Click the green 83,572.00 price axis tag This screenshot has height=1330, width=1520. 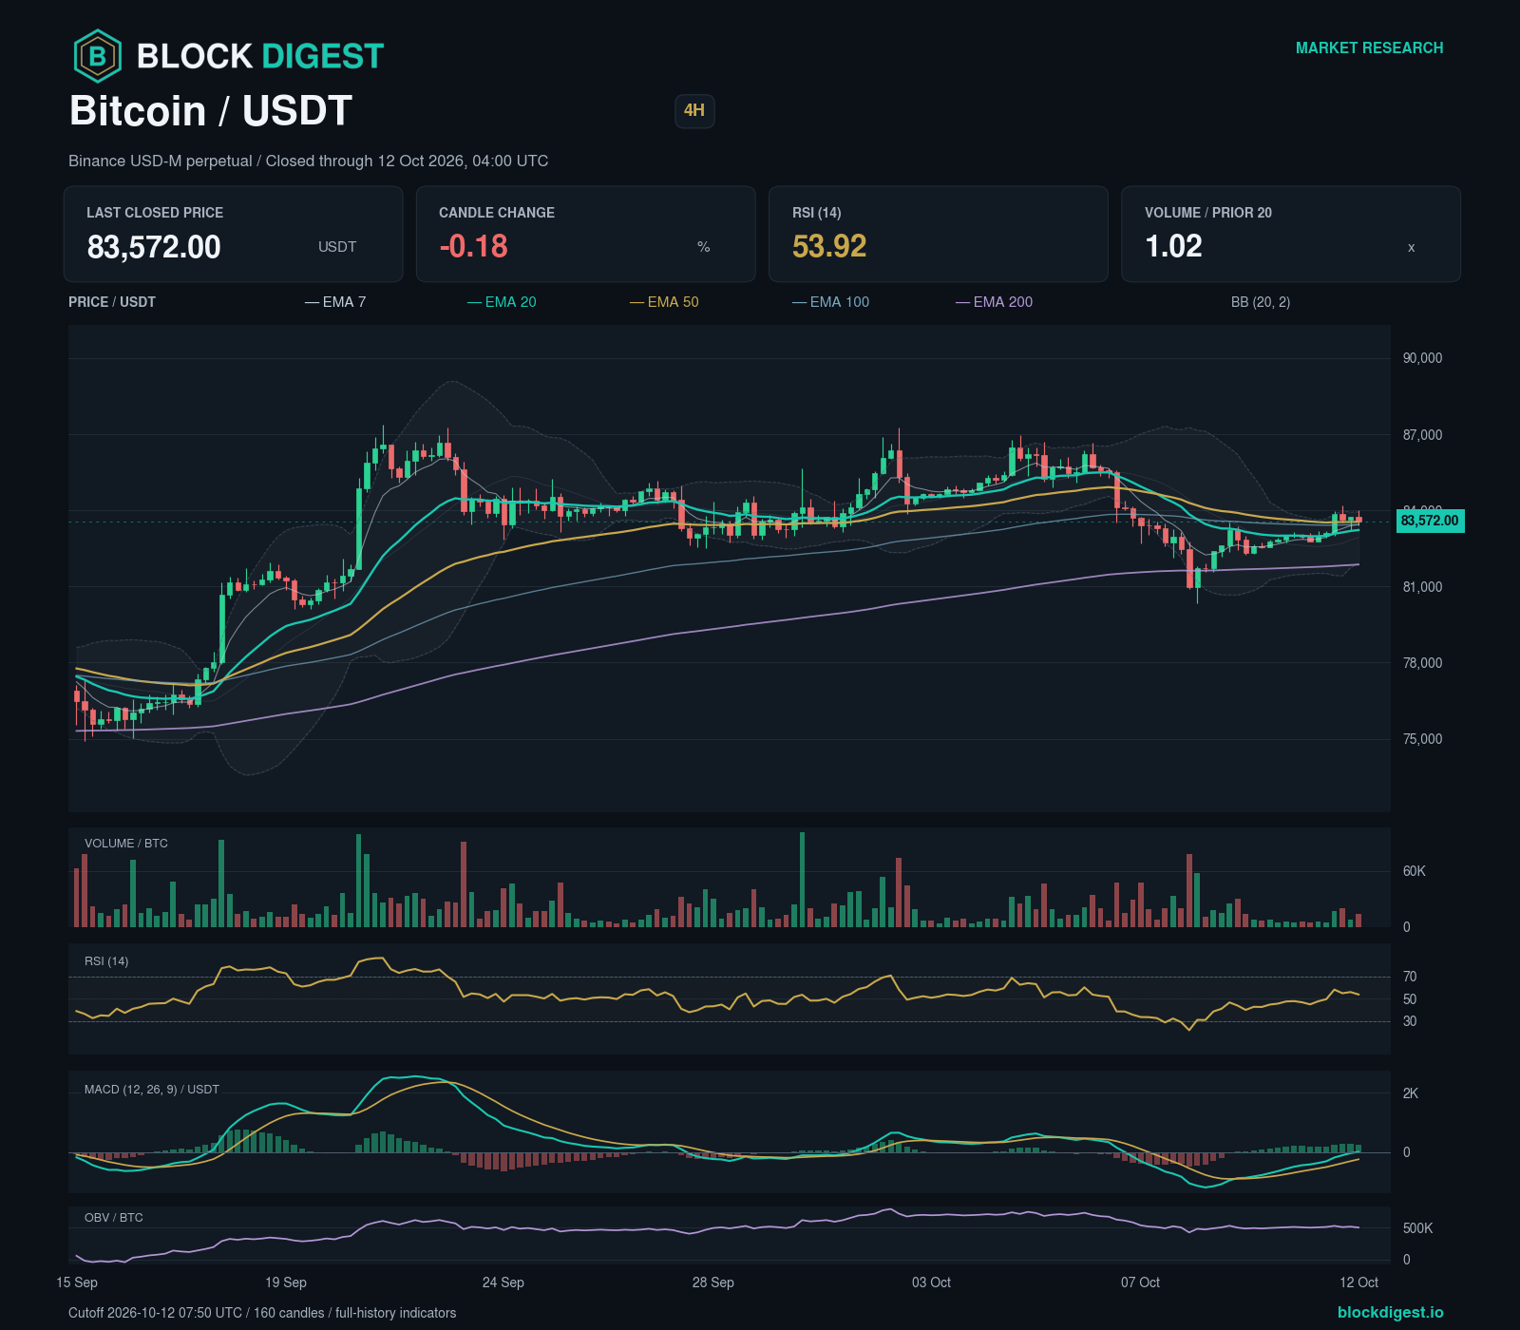click(x=1430, y=521)
